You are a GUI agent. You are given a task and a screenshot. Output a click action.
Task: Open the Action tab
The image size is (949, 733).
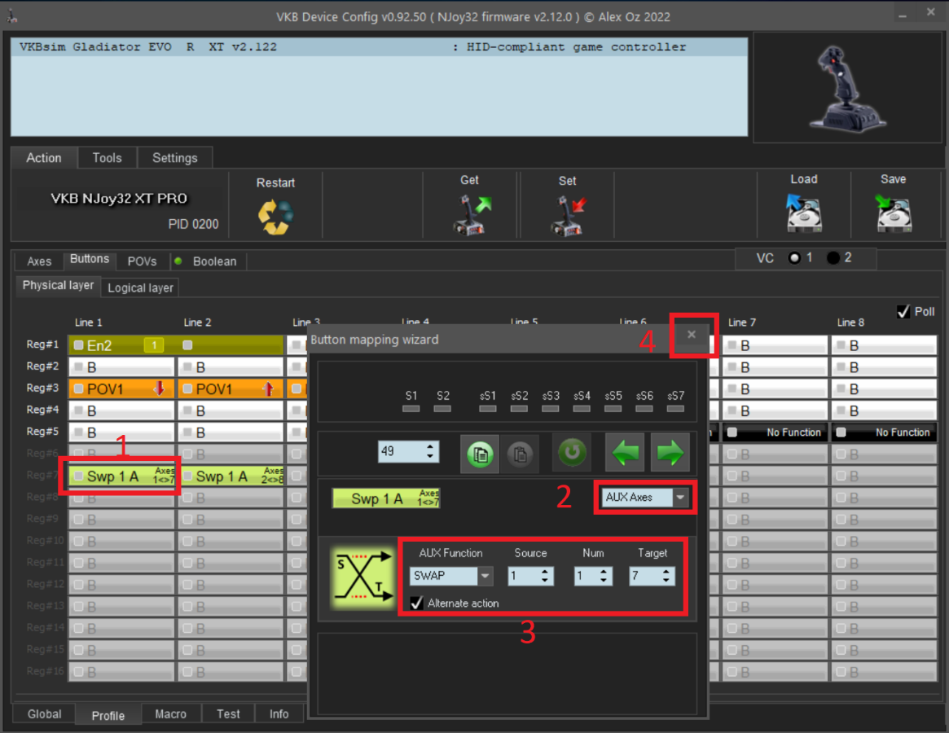point(43,158)
